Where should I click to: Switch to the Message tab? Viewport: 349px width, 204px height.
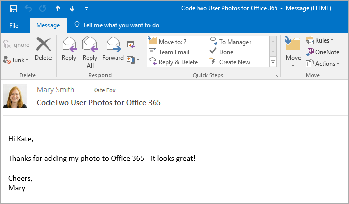pyautogui.click(x=48, y=25)
